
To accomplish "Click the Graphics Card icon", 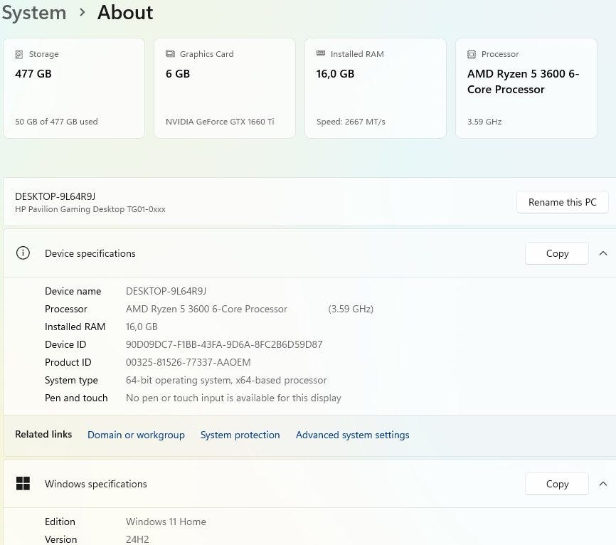I will 170,54.
